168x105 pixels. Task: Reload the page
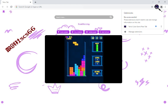(11, 7)
